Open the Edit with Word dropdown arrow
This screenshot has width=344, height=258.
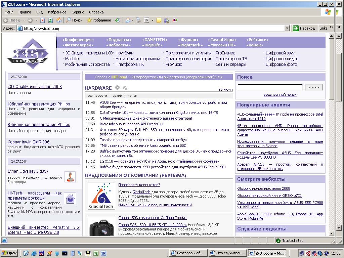(153, 20)
